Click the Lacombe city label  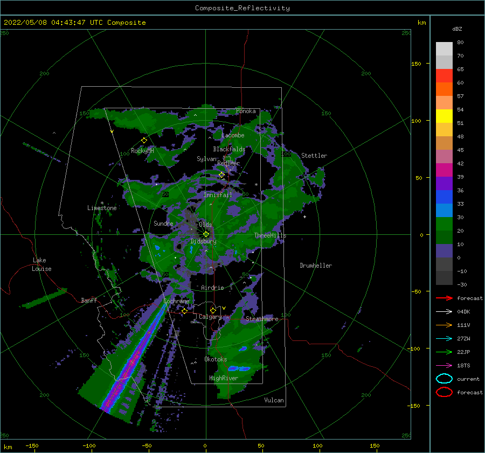point(233,135)
